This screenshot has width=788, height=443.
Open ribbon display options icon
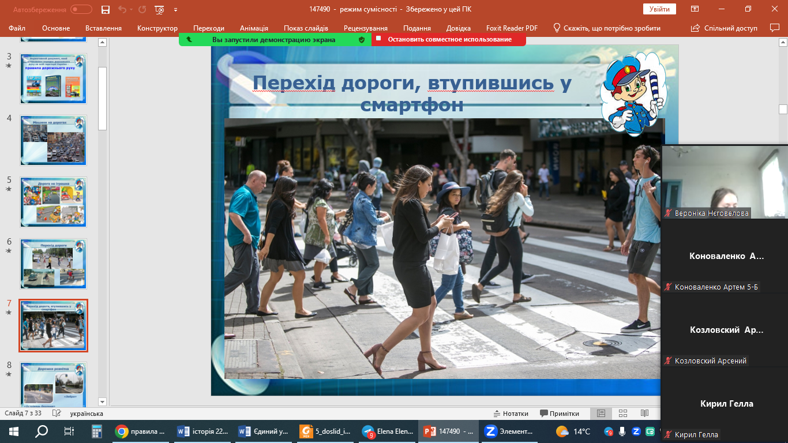point(695,9)
